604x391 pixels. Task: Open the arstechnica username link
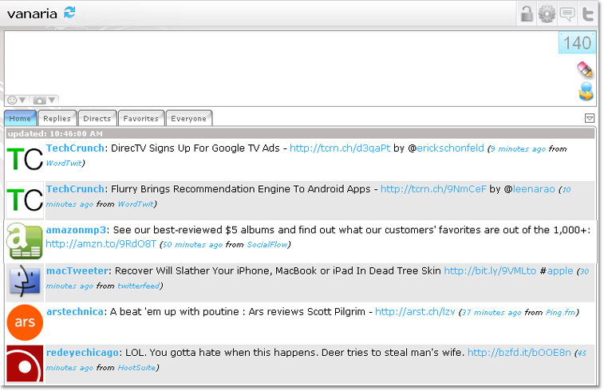pyautogui.click(x=75, y=311)
